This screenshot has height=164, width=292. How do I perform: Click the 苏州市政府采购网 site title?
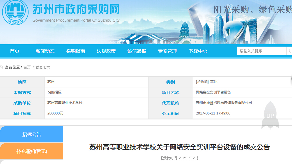coord(76,9)
